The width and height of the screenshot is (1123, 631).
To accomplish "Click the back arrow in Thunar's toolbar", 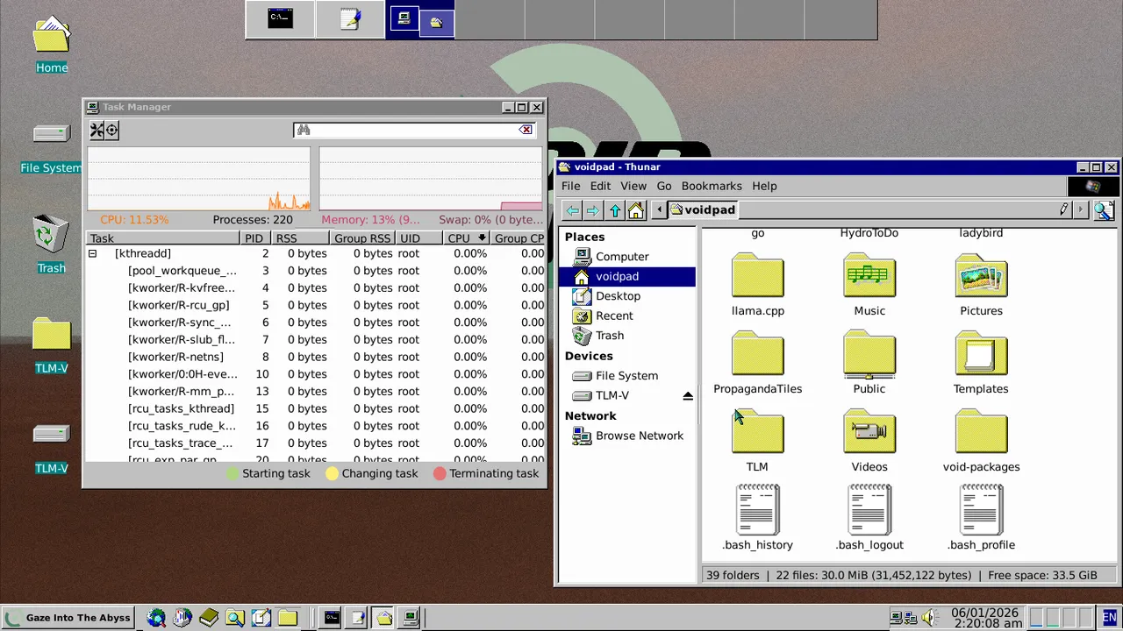I will tap(572, 209).
